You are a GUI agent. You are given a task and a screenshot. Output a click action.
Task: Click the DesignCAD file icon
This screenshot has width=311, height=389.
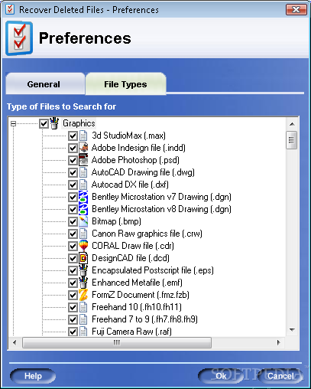pos(83,258)
